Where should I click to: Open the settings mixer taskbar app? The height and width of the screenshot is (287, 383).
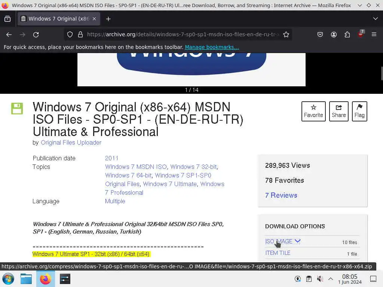65,279
